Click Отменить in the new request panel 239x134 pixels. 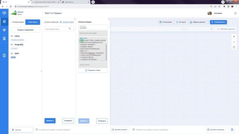[102, 121]
